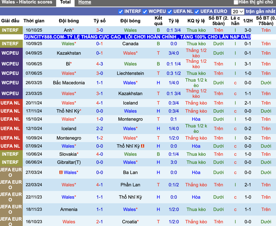Click the Giải đấu column header
This screenshot has width=276, height=226.
click(x=10, y=21)
